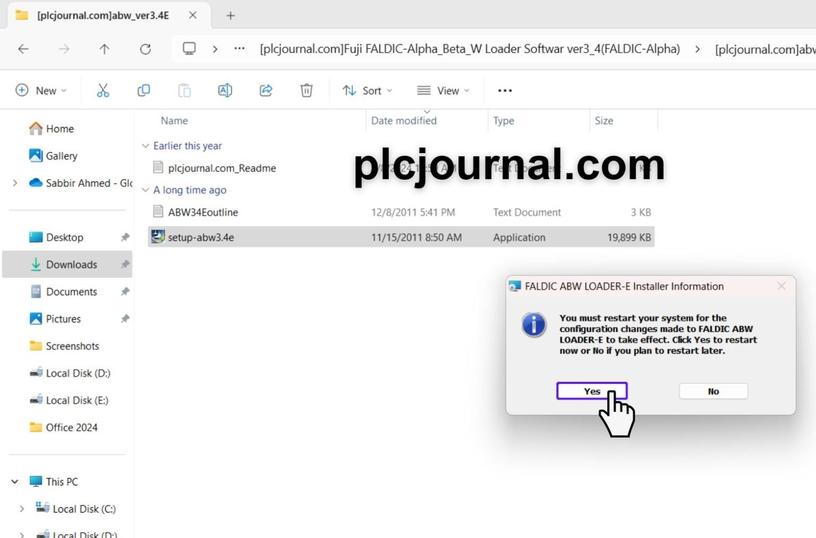Image resolution: width=816 pixels, height=538 pixels.
Task: Copy the selected item via toolbar
Action: [143, 90]
